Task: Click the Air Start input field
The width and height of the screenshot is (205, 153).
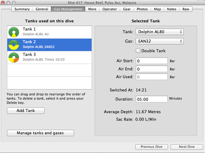Action: pyautogui.click(x=152, y=61)
